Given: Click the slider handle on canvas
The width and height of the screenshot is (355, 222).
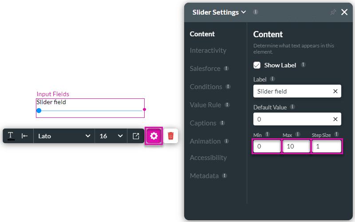Looking at the screenshot, I should 39,110.
